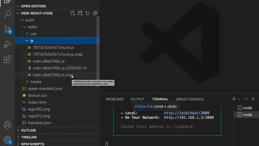
Task: Open file 787.67b0e1b7.chunk.js.map
Action: (x=57, y=54)
